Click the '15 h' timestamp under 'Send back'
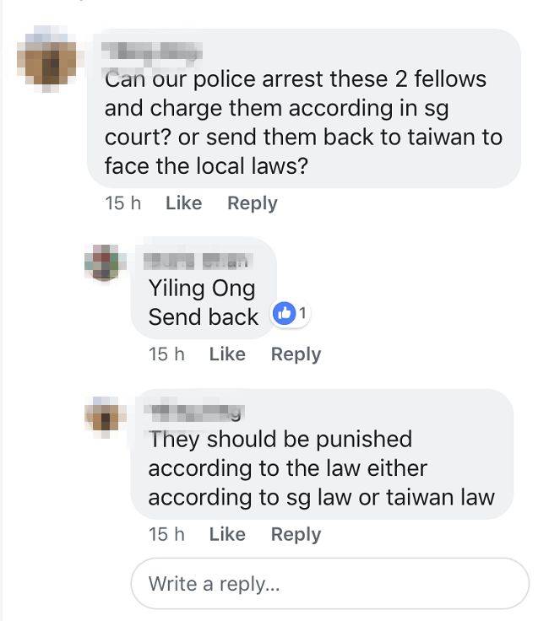The width and height of the screenshot is (538, 621). [x=166, y=354]
